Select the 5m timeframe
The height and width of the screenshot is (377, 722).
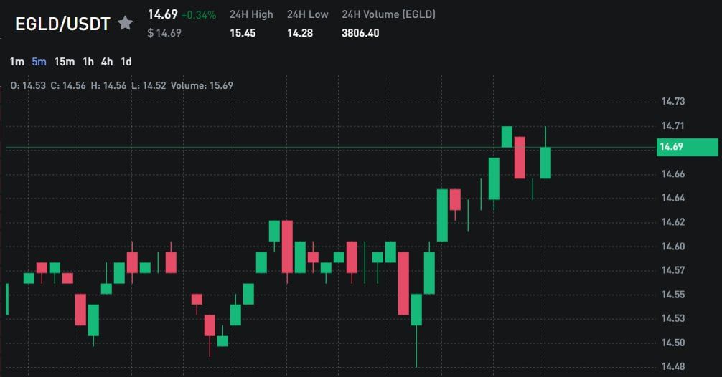(x=39, y=62)
